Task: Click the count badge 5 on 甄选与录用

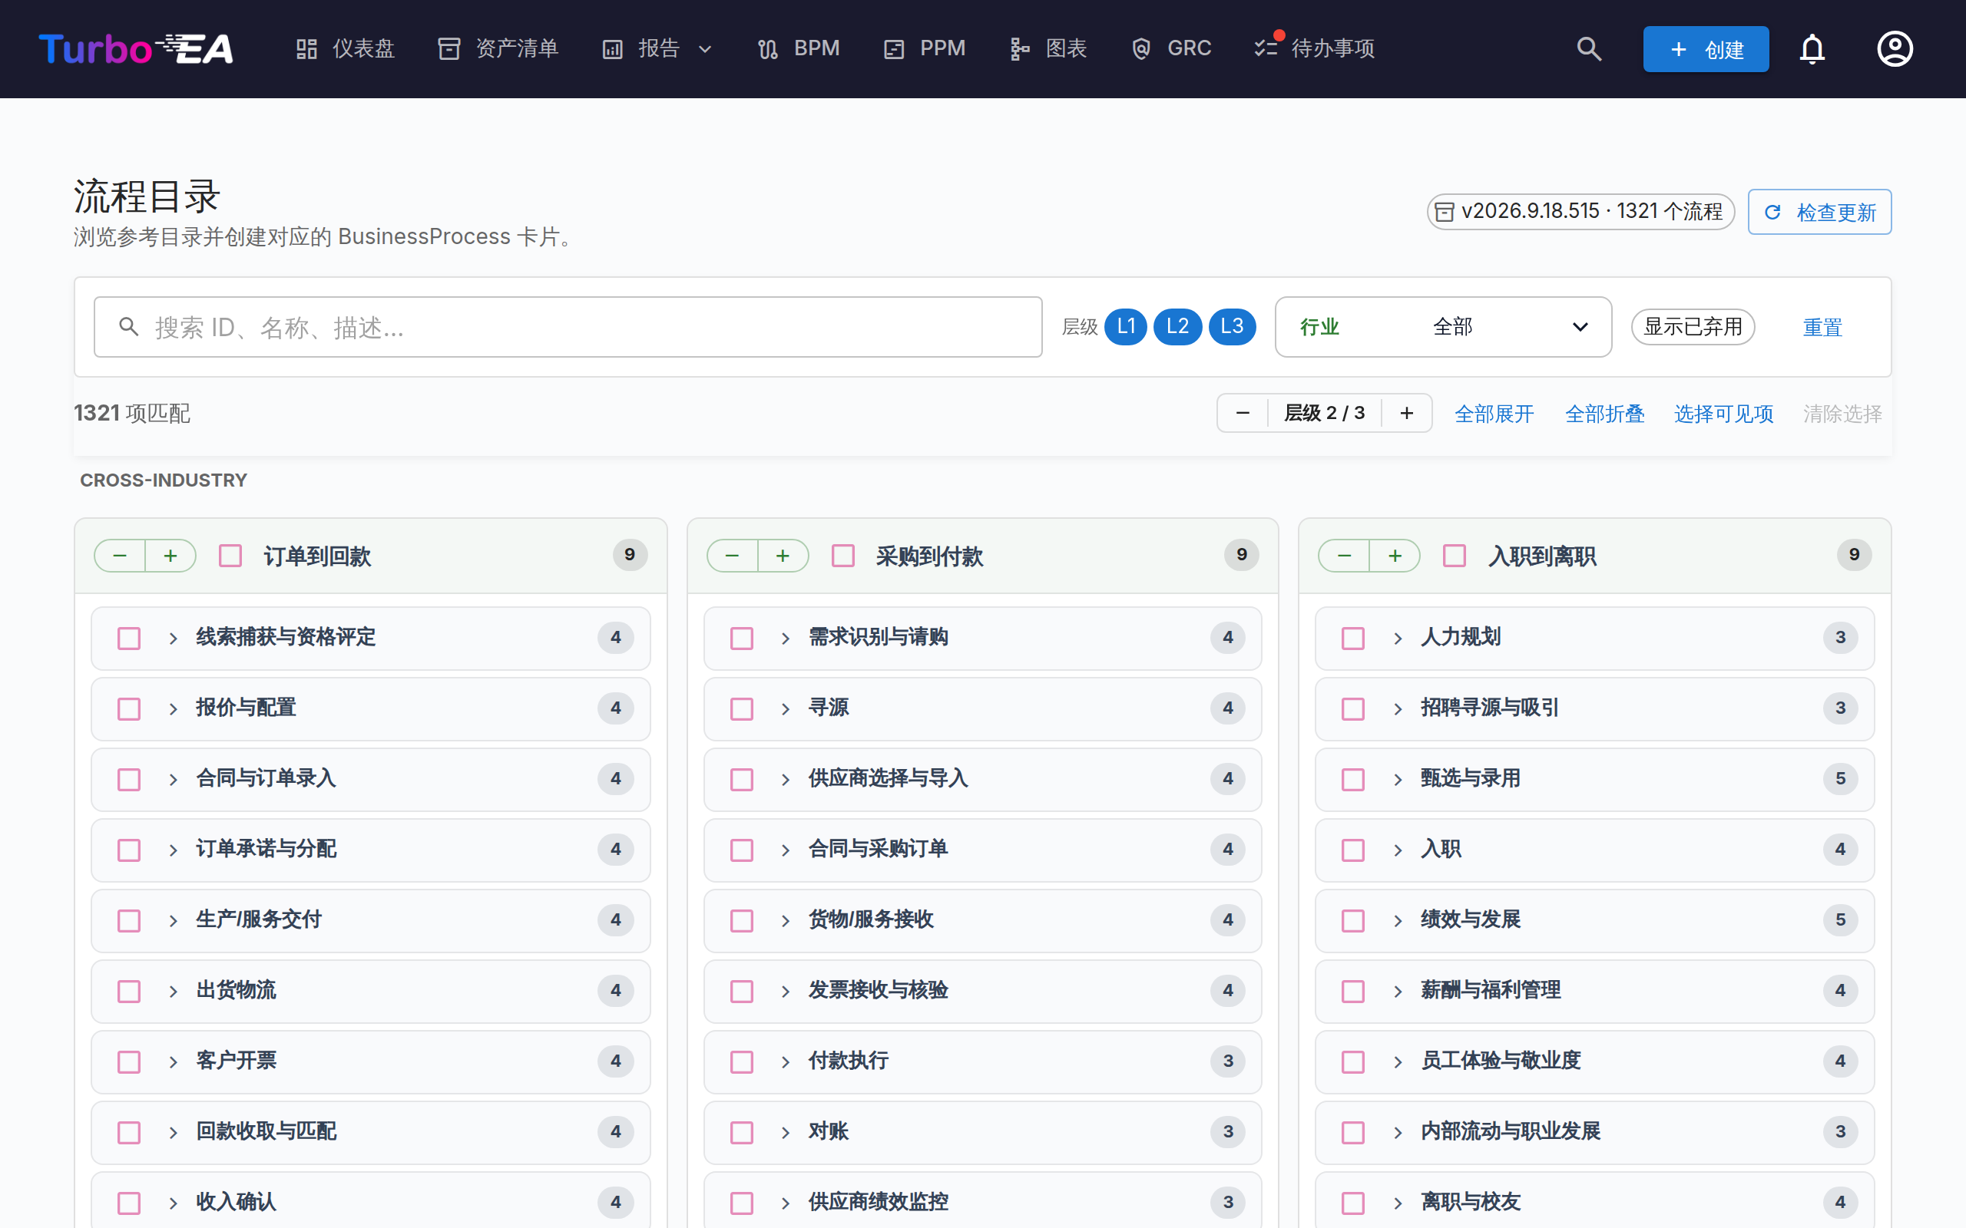Action: [1840, 779]
